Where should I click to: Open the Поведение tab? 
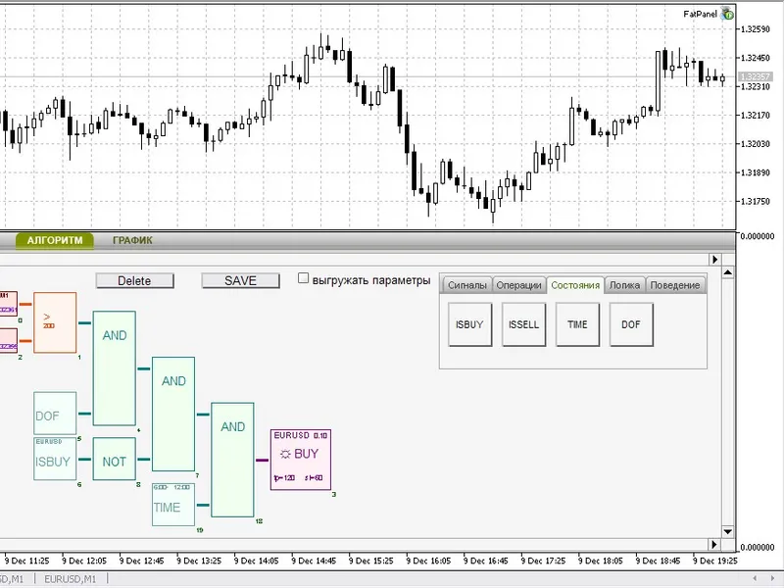click(x=675, y=285)
